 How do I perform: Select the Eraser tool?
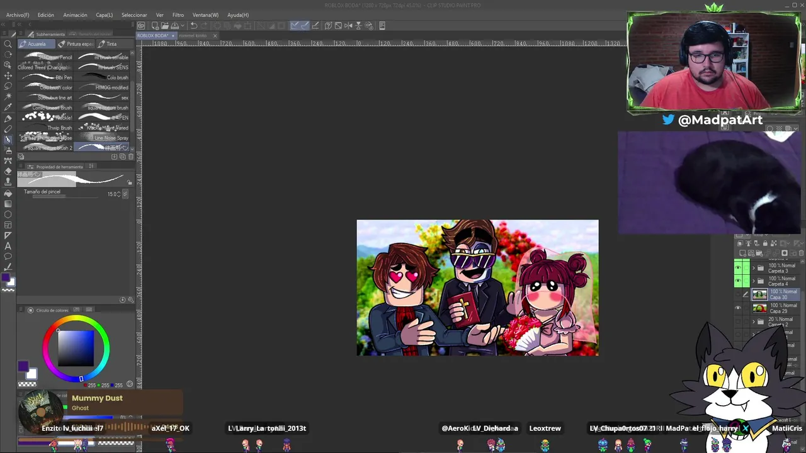(x=8, y=171)
